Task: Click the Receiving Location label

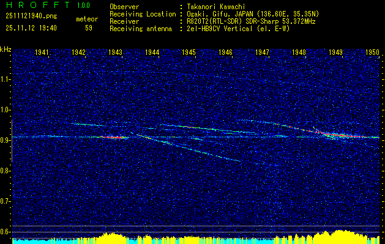Action: click(143, 14)
